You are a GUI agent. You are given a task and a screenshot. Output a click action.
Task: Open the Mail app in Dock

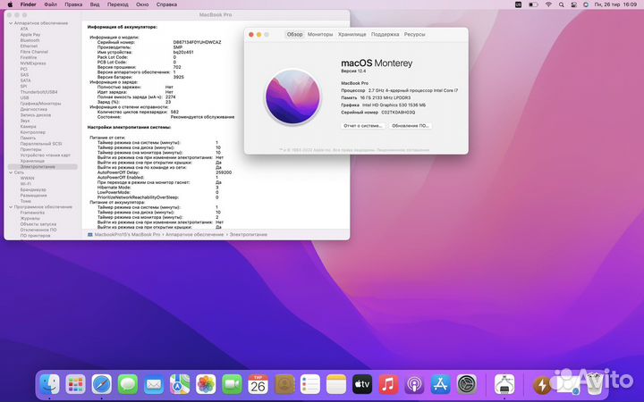coord(154,385)
